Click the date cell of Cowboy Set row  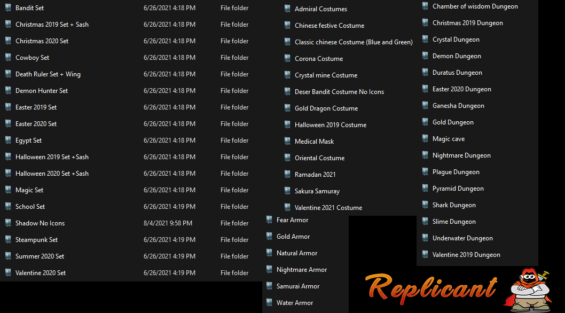[169, 57]
